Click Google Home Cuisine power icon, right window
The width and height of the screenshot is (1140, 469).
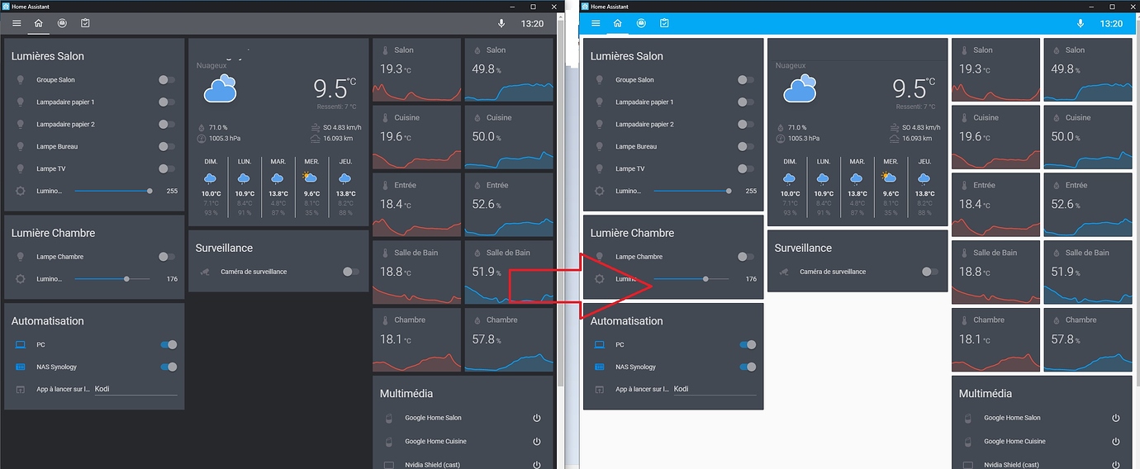pos(1116,441)
